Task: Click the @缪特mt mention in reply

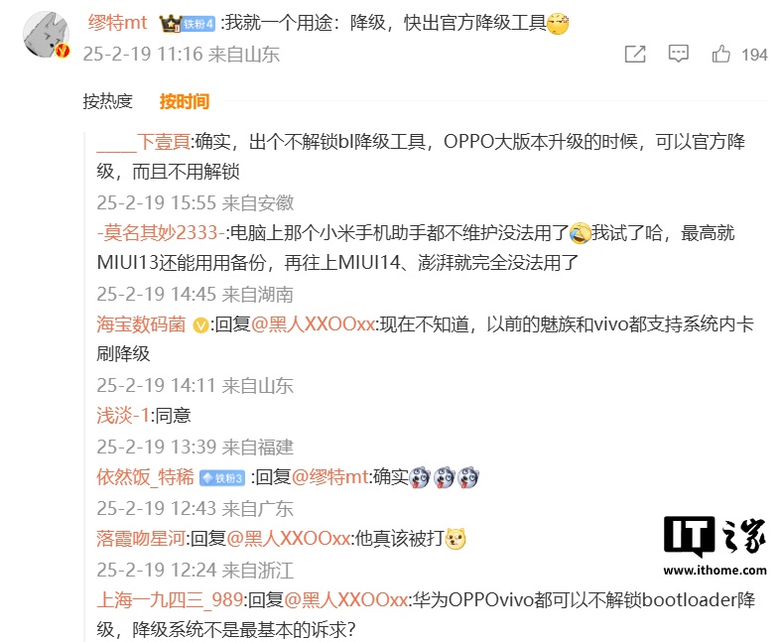Action: click(x=330, y=477)
